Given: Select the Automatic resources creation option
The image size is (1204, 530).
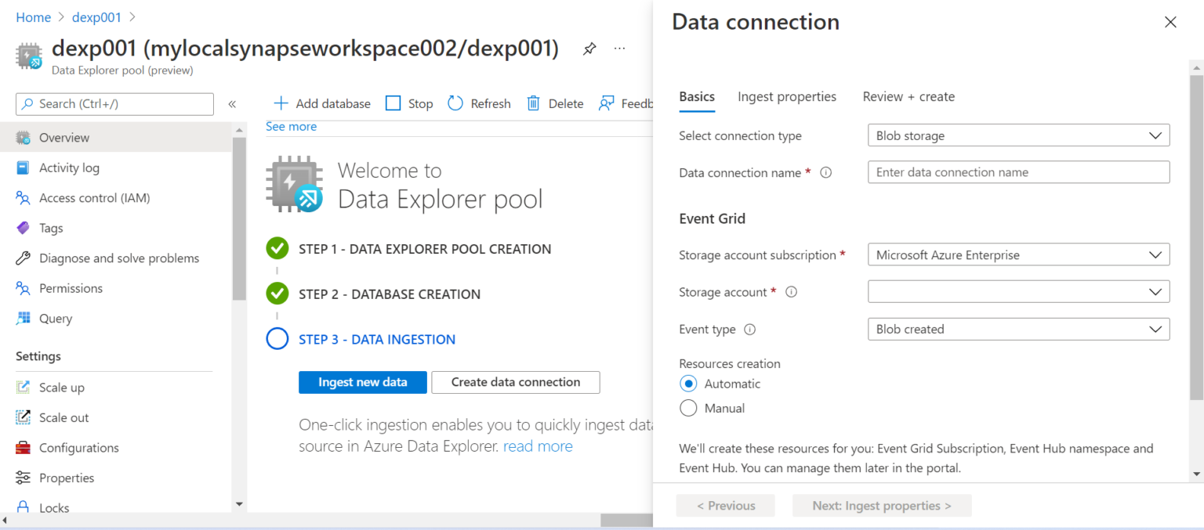Looking at the screenshot, I should pos(688,384).
